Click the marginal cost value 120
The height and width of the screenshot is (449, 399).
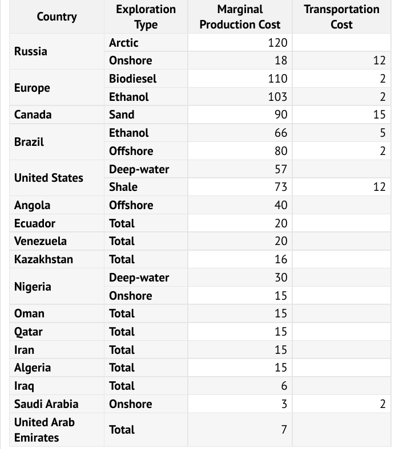click(278, 43)
